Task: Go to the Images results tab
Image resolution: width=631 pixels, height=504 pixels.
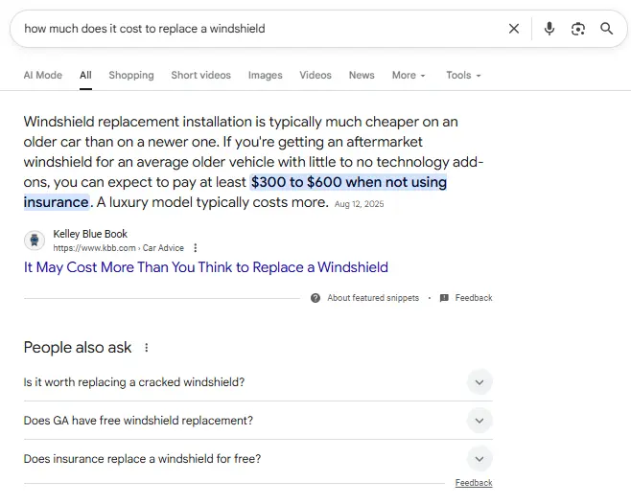Action: tap(265, 76)
